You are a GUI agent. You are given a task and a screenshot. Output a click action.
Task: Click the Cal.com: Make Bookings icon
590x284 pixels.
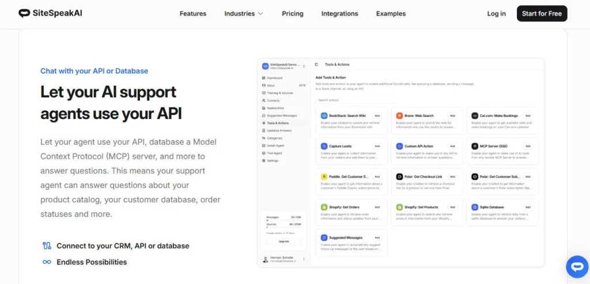coord(475,116)
